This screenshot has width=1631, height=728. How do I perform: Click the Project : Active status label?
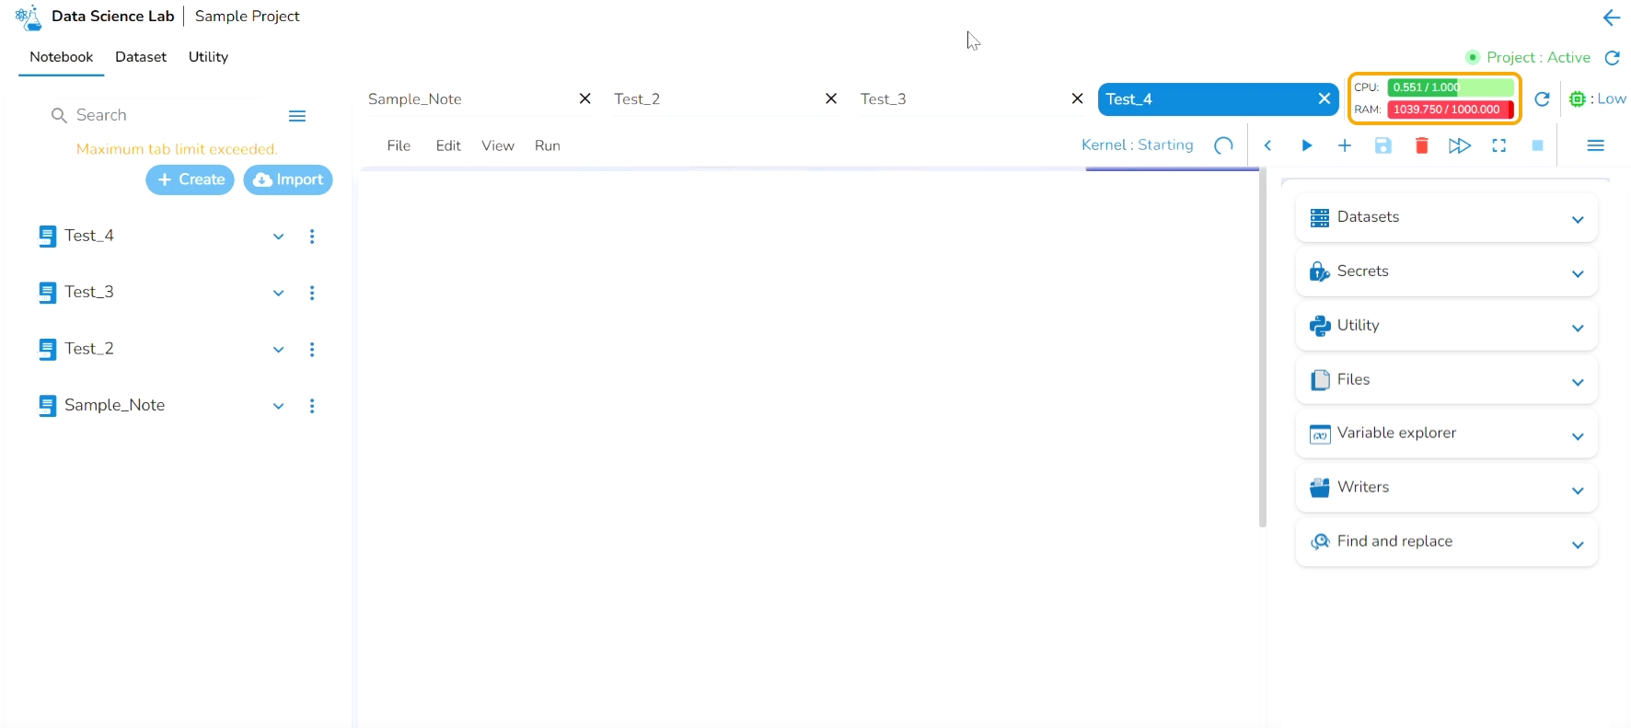1539,58
